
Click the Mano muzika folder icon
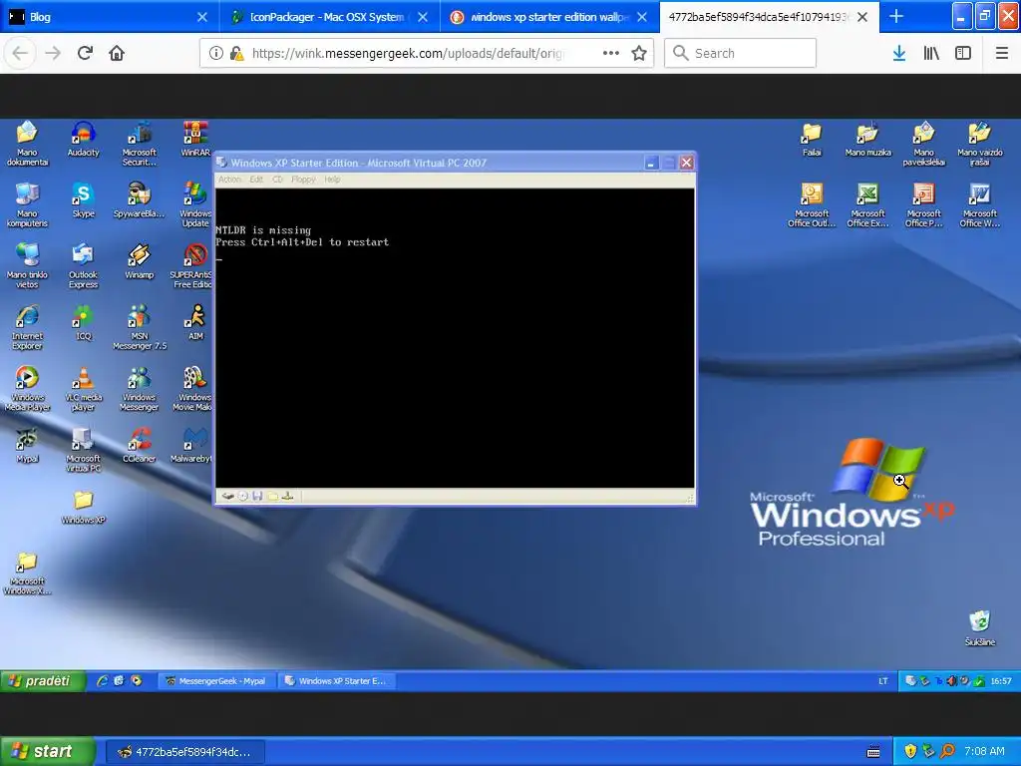tap(868, 139)
